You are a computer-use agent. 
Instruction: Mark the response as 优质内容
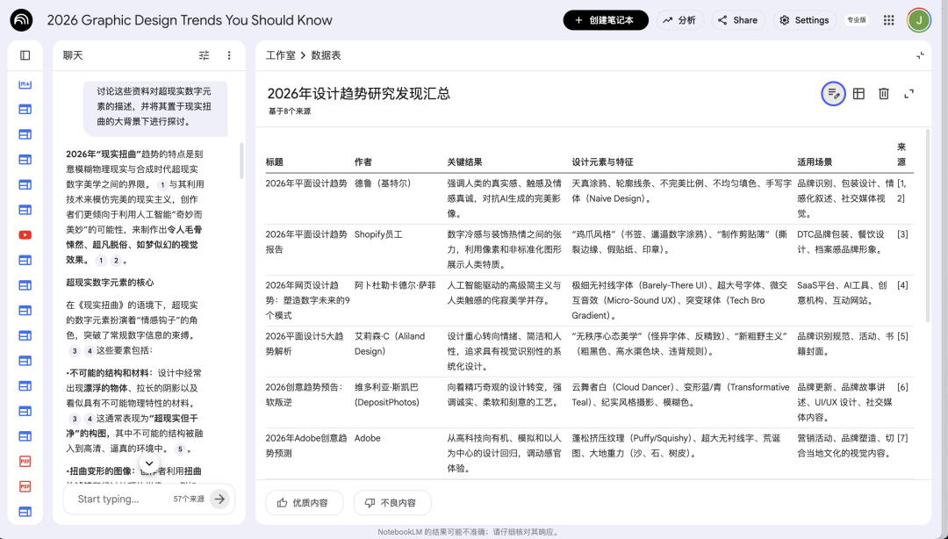tap(302, 503)
